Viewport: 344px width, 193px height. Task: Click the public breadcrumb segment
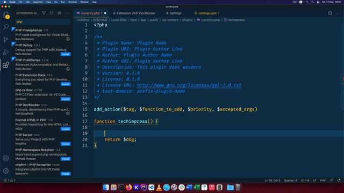tap(154, 20)
